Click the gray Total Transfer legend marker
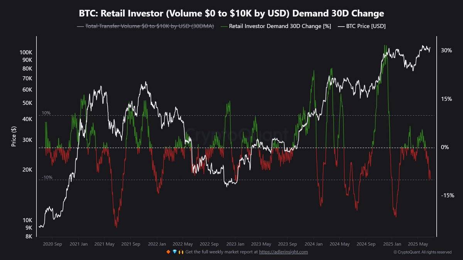Image resolution: width=463 pixels, height=260 pixels. [x=80, y=27]
